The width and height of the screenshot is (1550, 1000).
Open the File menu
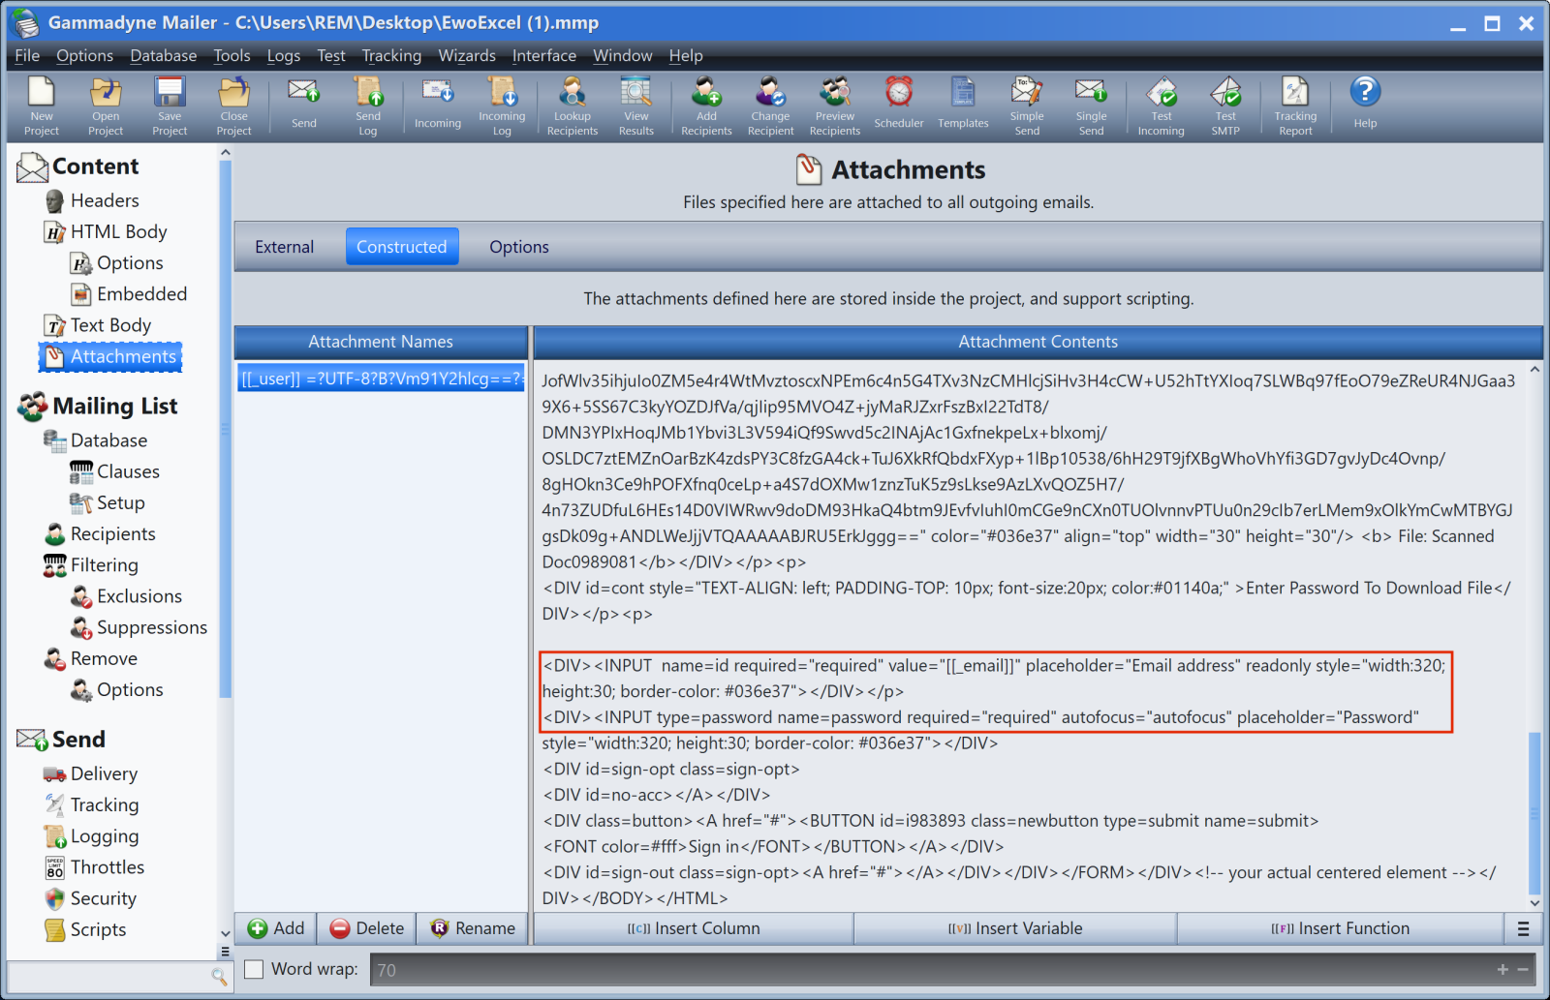pyautogui.click(x=27, y=55)
